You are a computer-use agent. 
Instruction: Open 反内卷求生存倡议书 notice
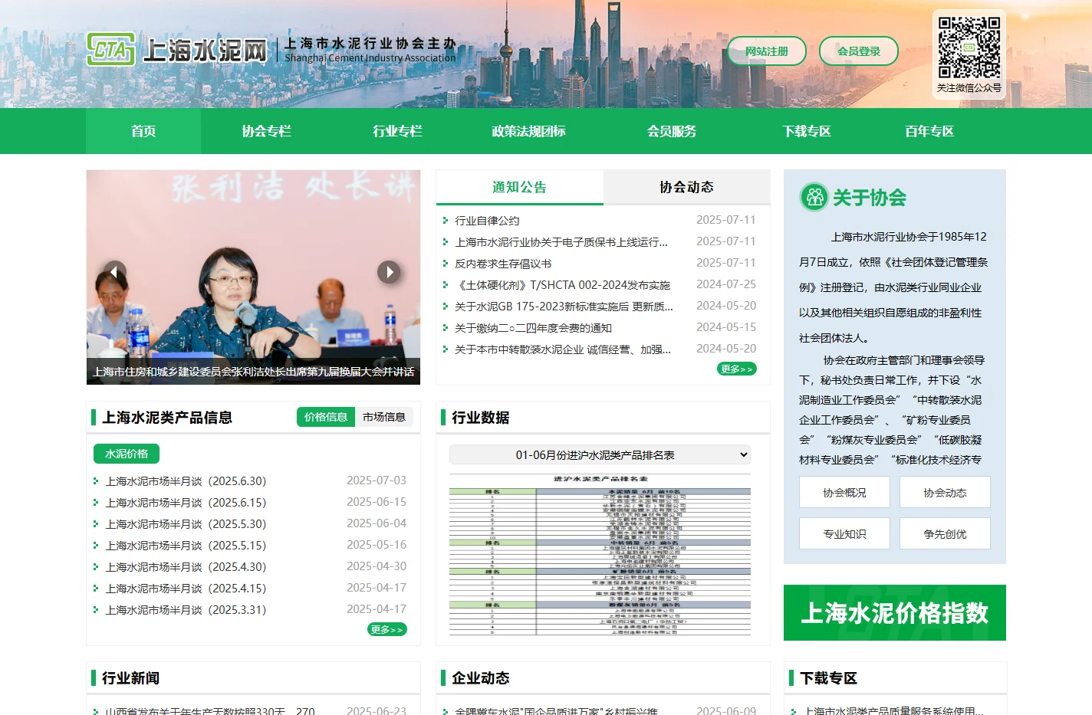point(503,264)
